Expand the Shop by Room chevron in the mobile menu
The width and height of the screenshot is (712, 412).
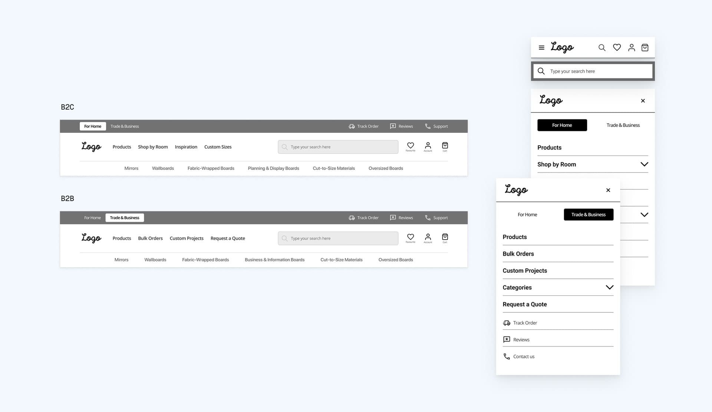pyautogui.click(x=644, y=164)
